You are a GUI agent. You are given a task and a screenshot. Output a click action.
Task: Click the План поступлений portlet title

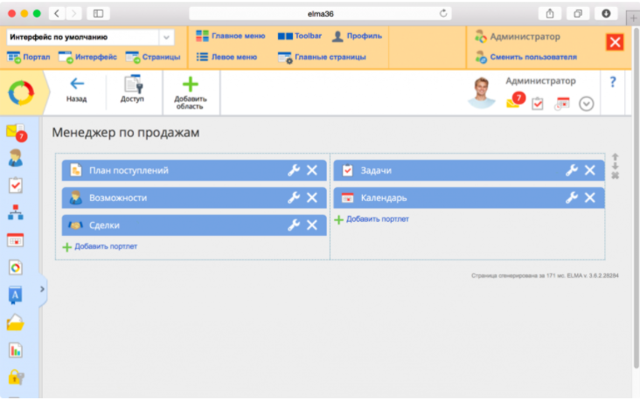coord(129,170)
